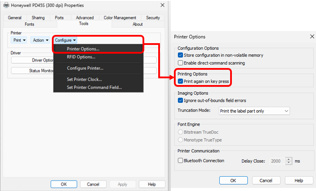316x191 pixels.
Task: Select the Advanced tab
Action: (85, 18)
